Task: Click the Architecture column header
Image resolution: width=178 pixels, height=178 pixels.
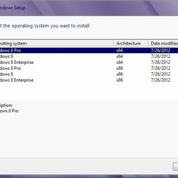Action: point(131,43)
